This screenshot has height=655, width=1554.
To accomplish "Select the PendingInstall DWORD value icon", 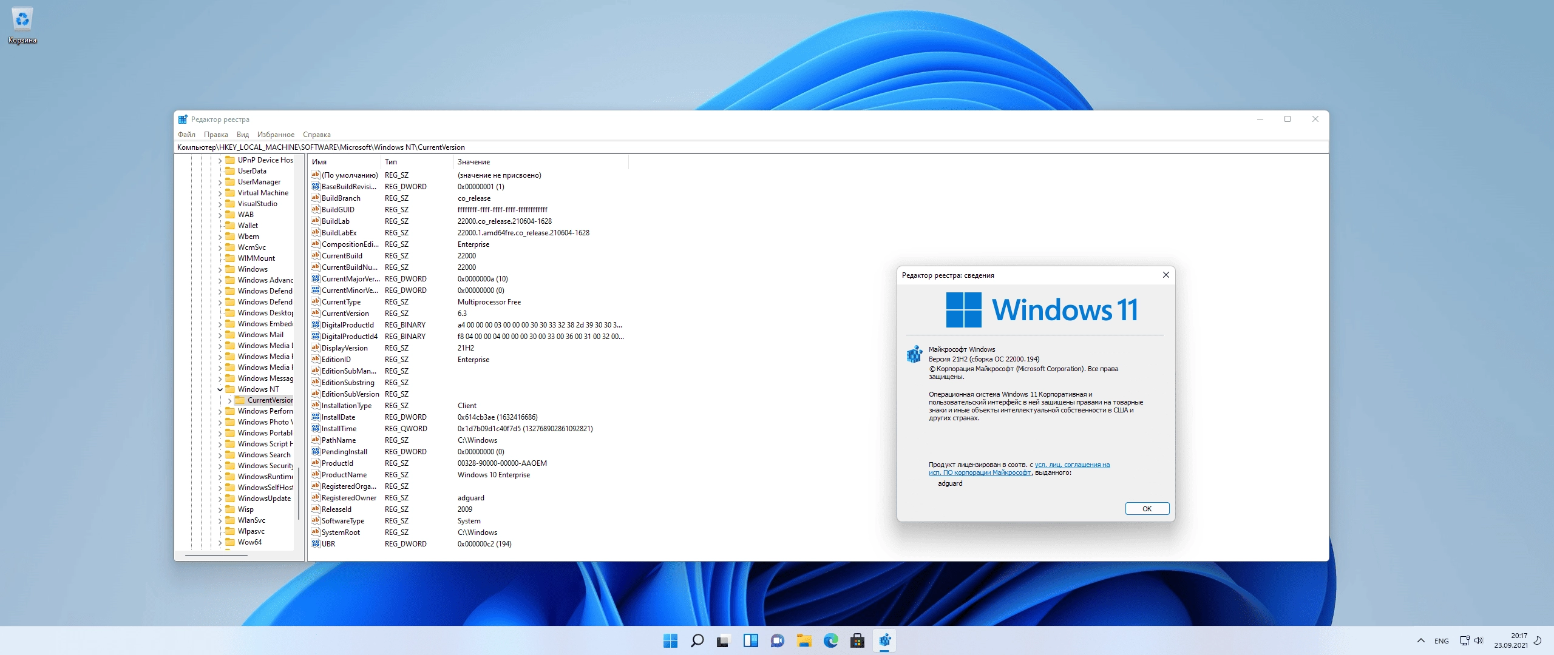I will [x=315, y=451].
